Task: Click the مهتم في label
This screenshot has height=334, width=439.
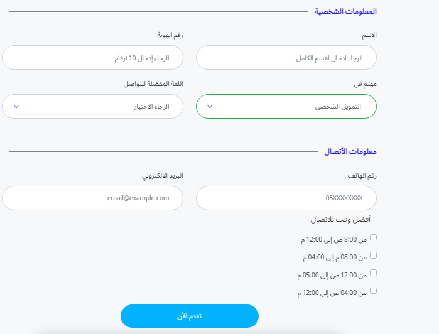Action: click(365, 83)
